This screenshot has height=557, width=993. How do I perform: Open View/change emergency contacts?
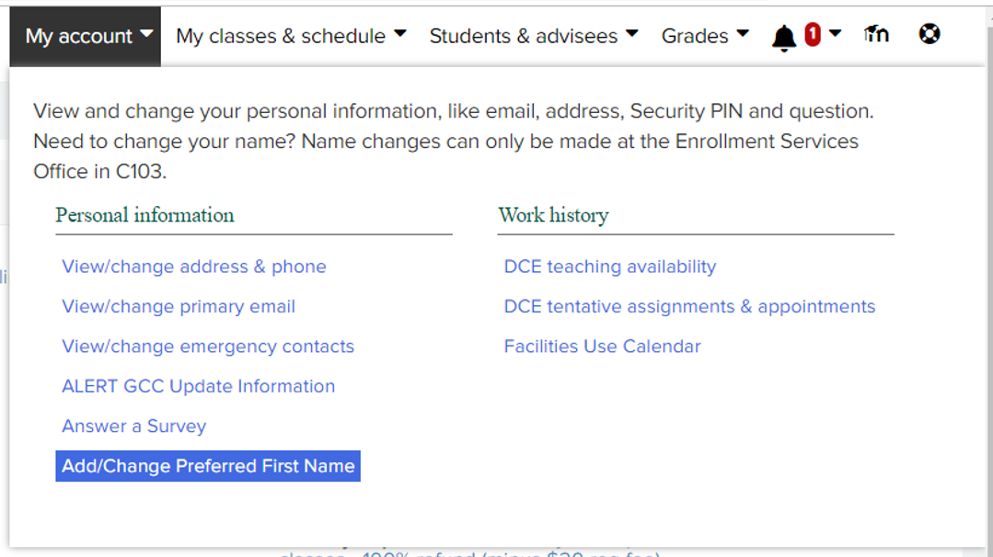207,346
